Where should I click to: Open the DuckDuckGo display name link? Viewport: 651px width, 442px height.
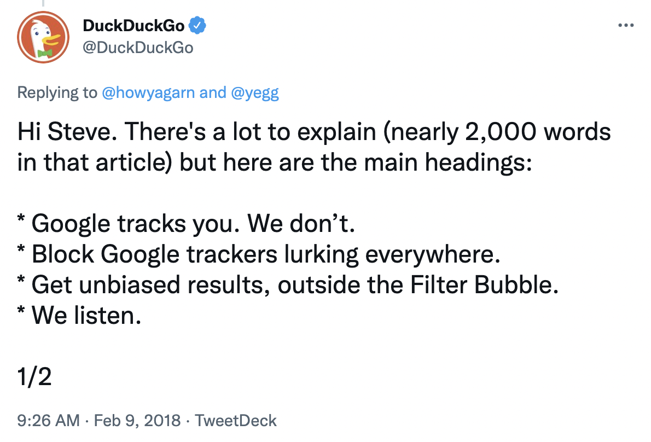click(133, 26)
